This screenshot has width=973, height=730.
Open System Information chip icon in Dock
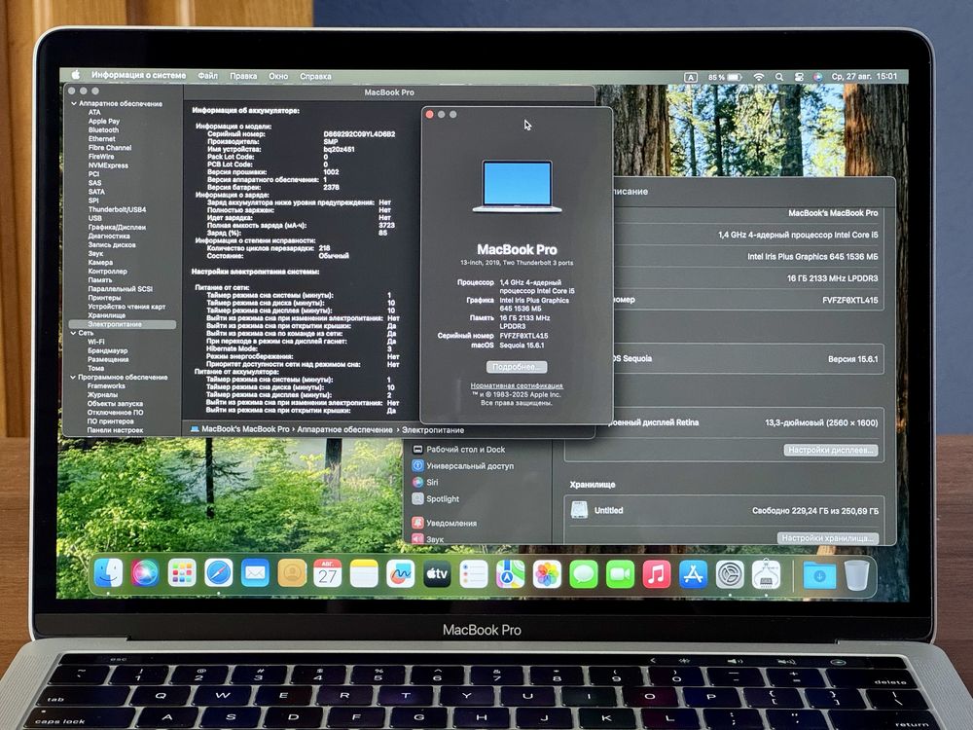tap(767, 573)
